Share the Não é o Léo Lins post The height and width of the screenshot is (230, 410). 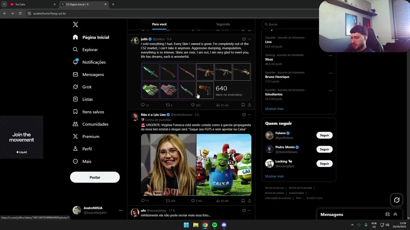(250, 201)
